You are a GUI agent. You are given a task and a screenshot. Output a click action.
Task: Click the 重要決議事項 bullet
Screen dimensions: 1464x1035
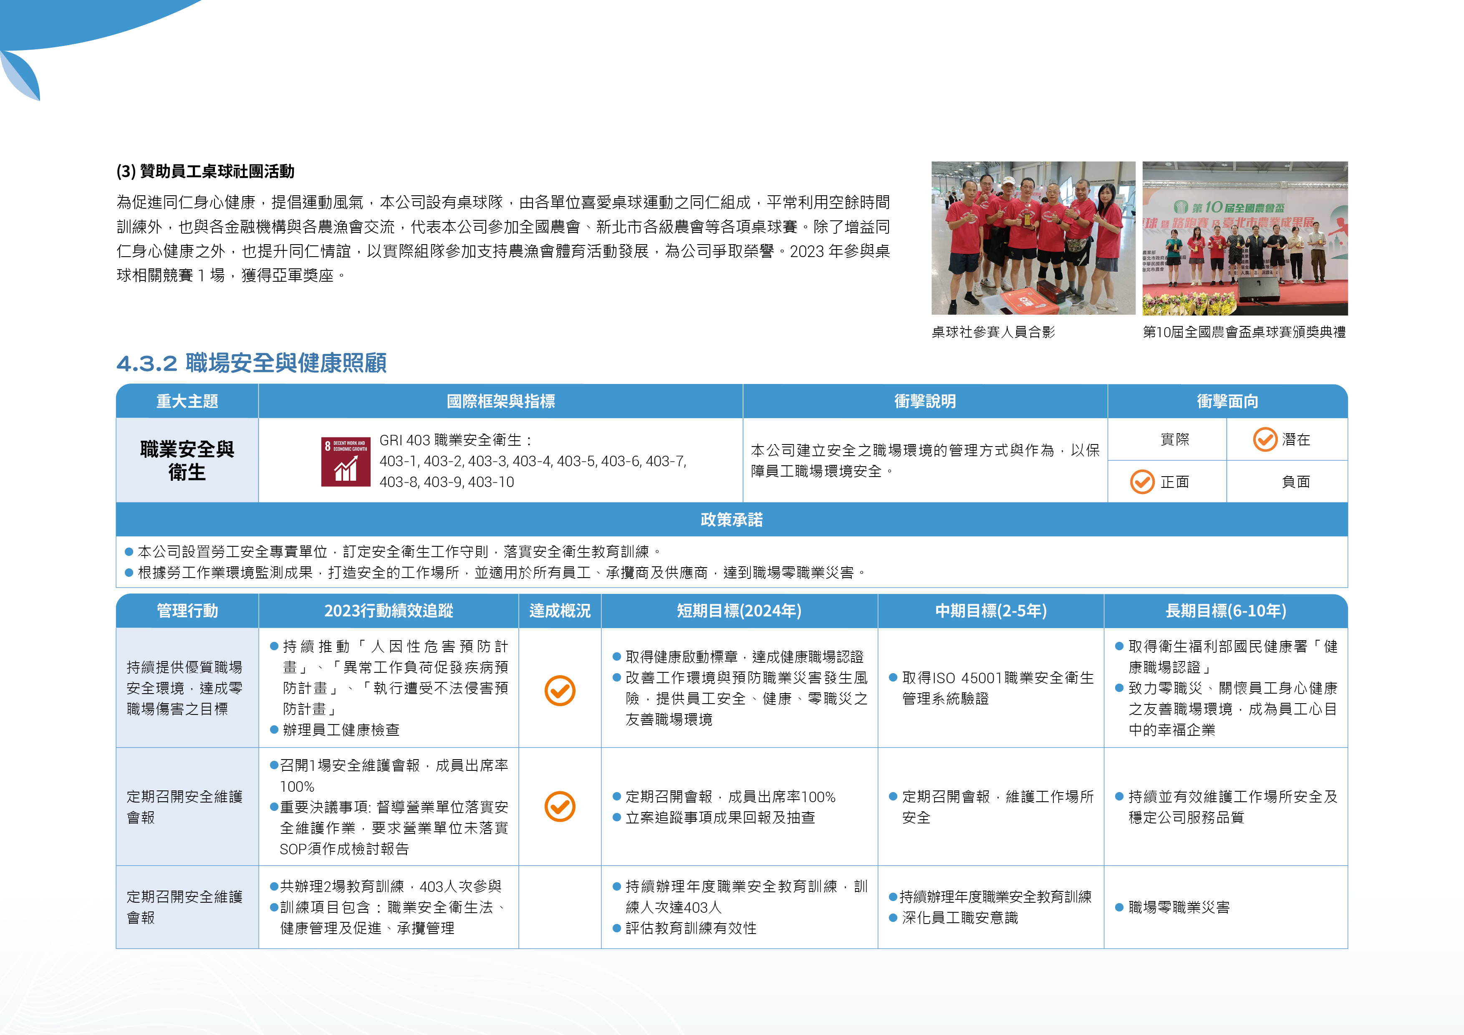pyautogui.click(x=389, y=828)
